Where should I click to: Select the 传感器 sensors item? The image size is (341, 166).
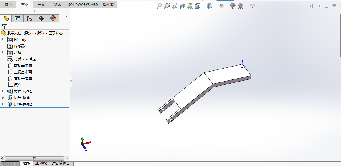[19, 46]
